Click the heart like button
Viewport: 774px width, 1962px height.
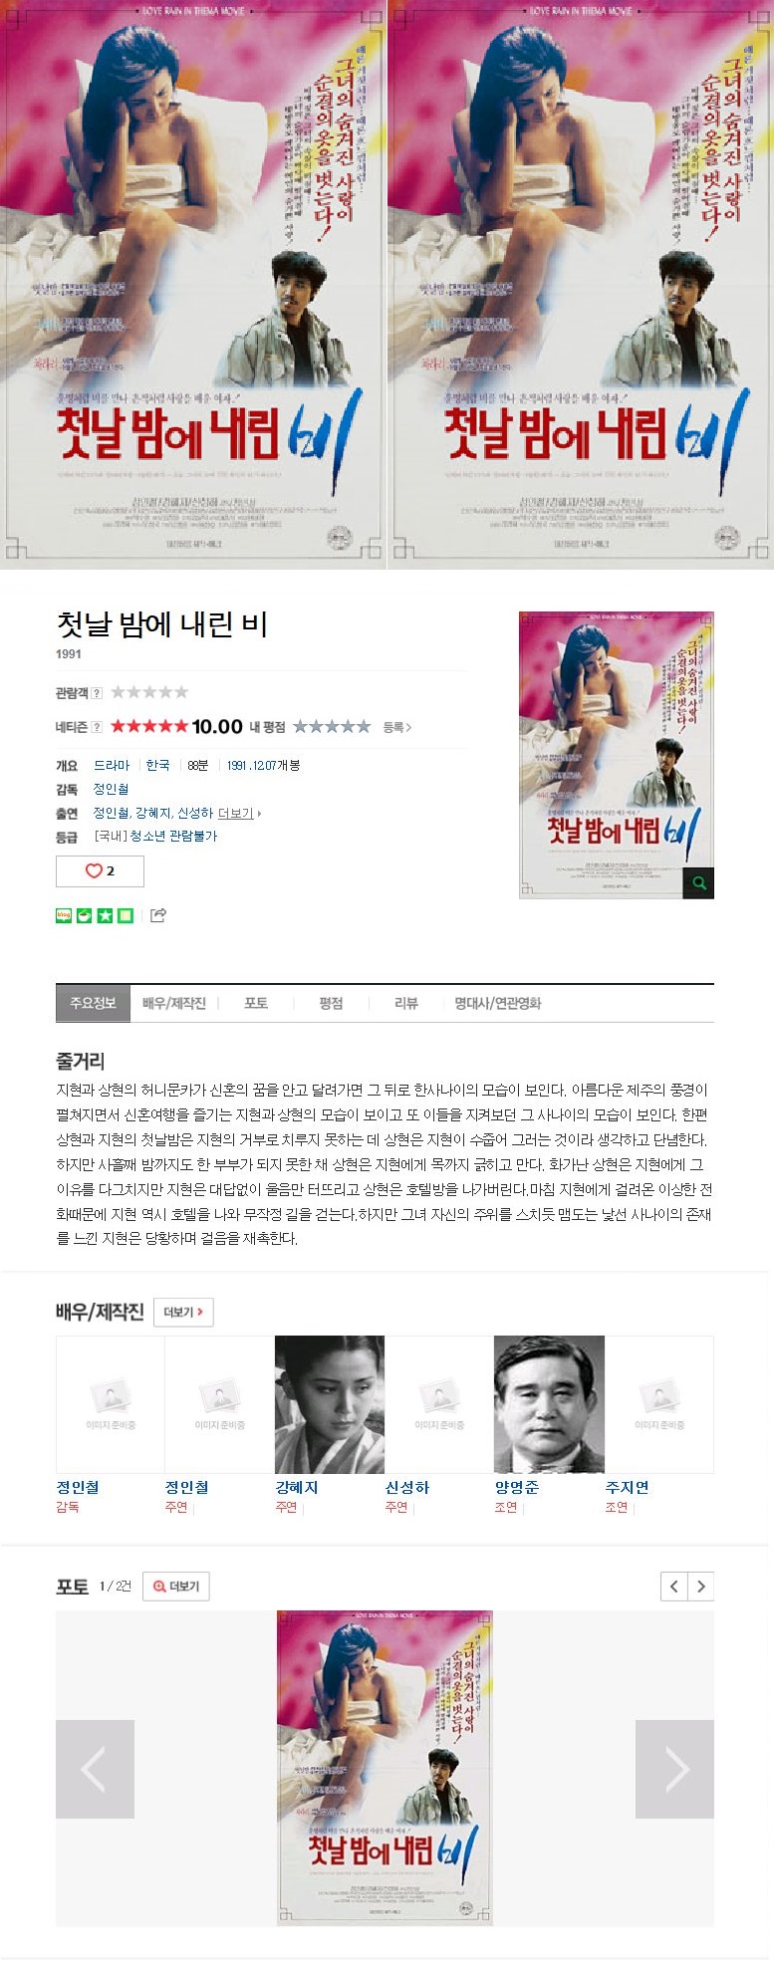(x=100, y=870)
